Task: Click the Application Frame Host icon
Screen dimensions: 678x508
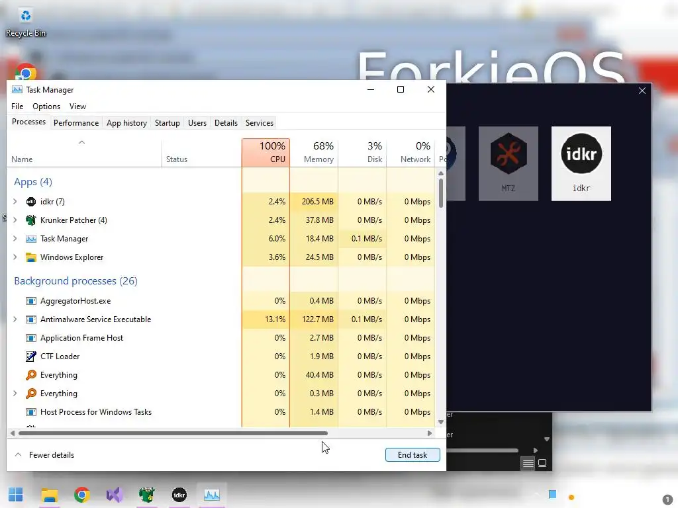Action: [30, 338]
